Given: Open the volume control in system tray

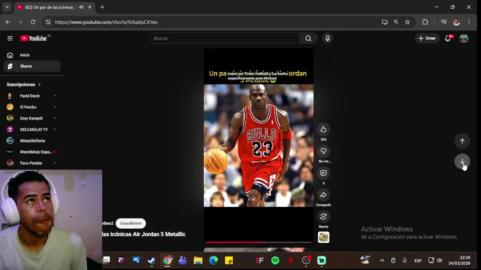Looking at the screenshot, I should click(x=439, y=261).
